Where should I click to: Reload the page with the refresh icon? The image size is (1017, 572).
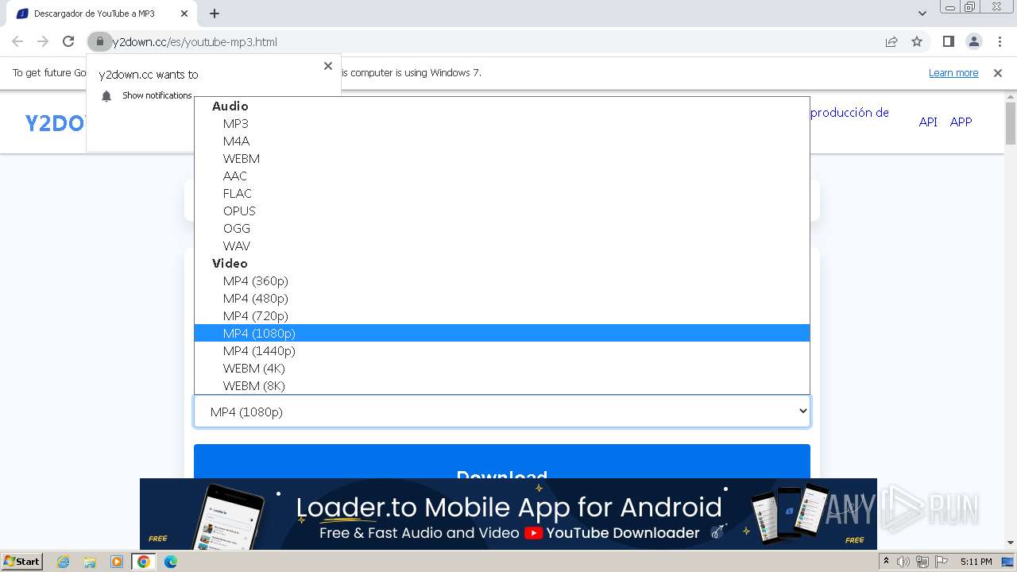[x=68, y=42]
